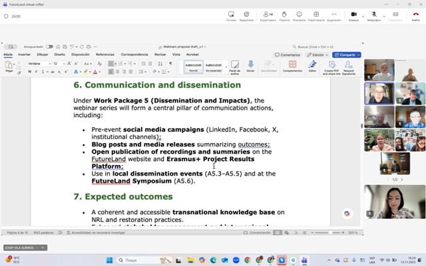Click the Compartir button
The width and height of the screenshot is (426, 266).
[347, 55]
